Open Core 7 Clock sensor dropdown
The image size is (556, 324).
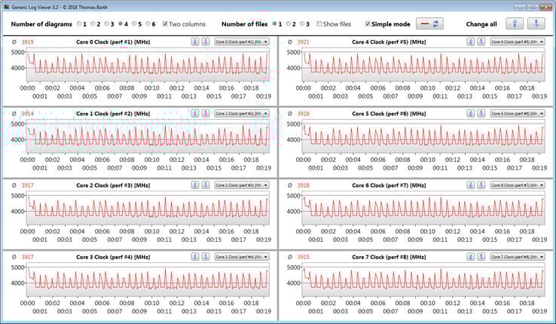click(x=518, y=257)
